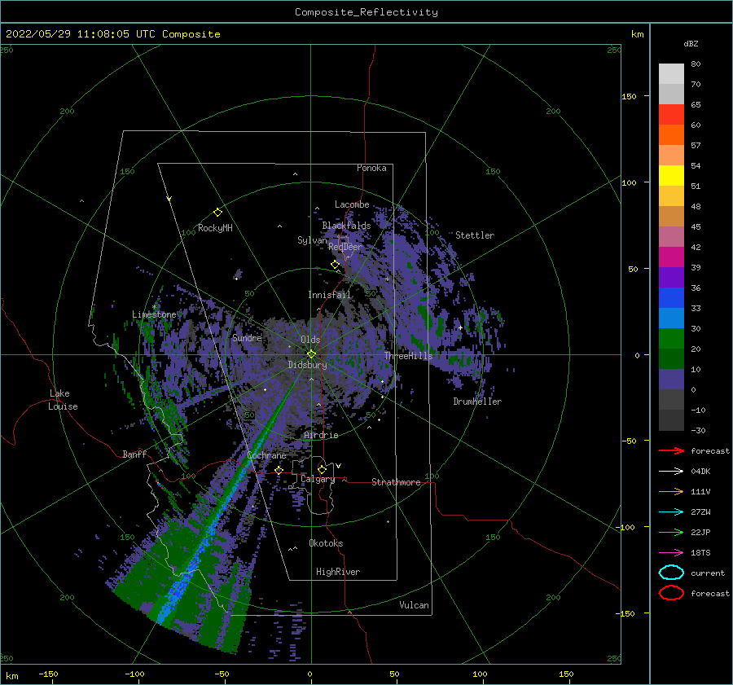Click the Vulcan town label
The width and height of the screenshot is (733, 685).
tap(415, 605)
